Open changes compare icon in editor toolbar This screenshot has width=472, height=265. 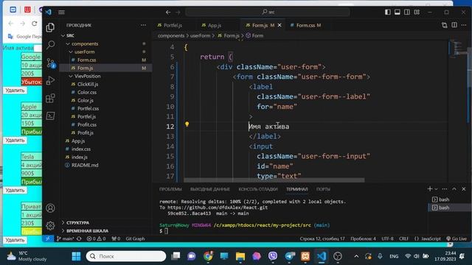[x=444, y=25]
